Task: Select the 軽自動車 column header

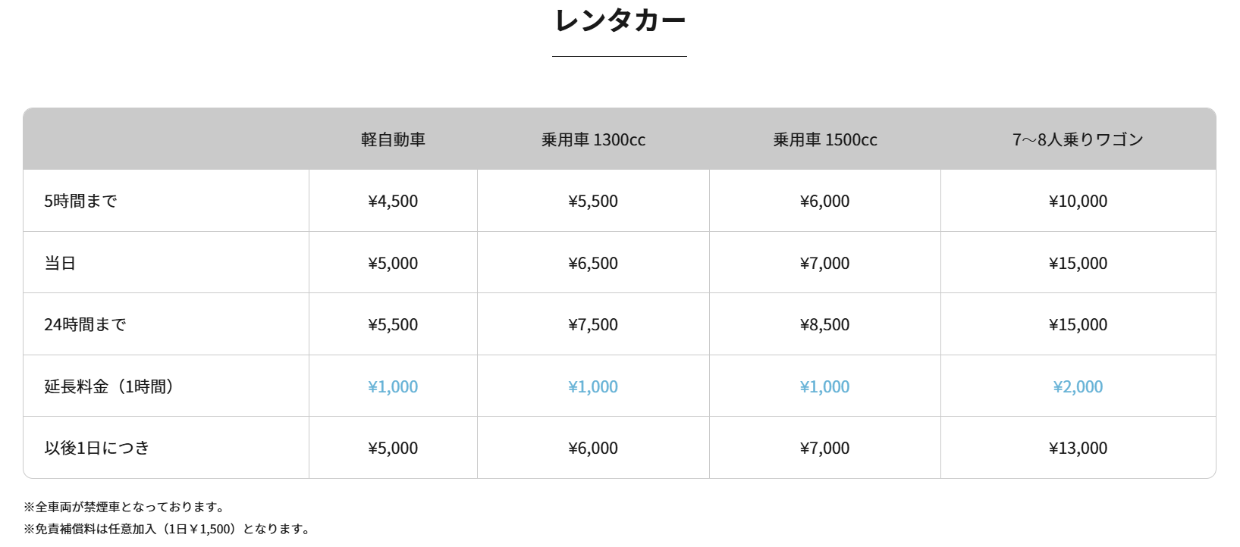Action: pyautogui.click(x=393, y=139)
